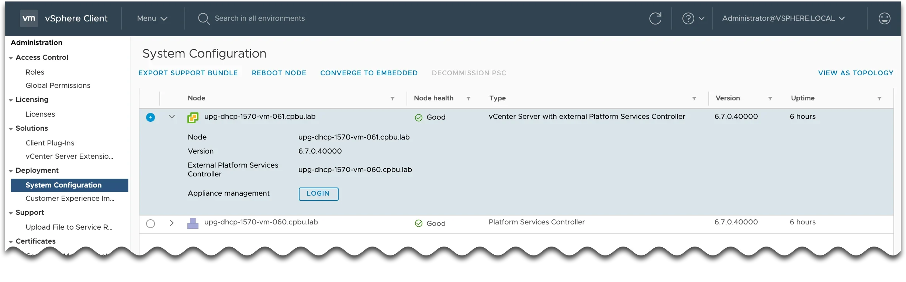Click EXPORT SUPPORT BUNDLE
906x282 pixels.
(188, 73)
